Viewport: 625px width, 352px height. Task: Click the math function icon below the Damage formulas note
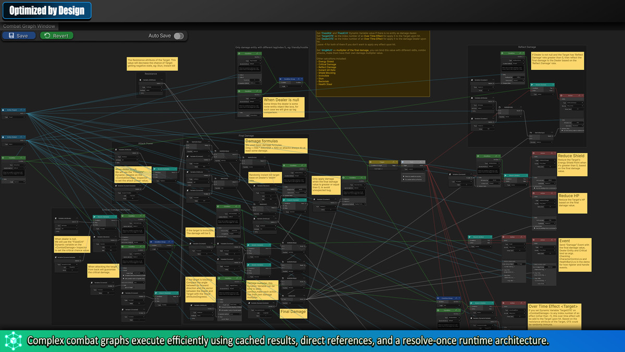[243, 157]
